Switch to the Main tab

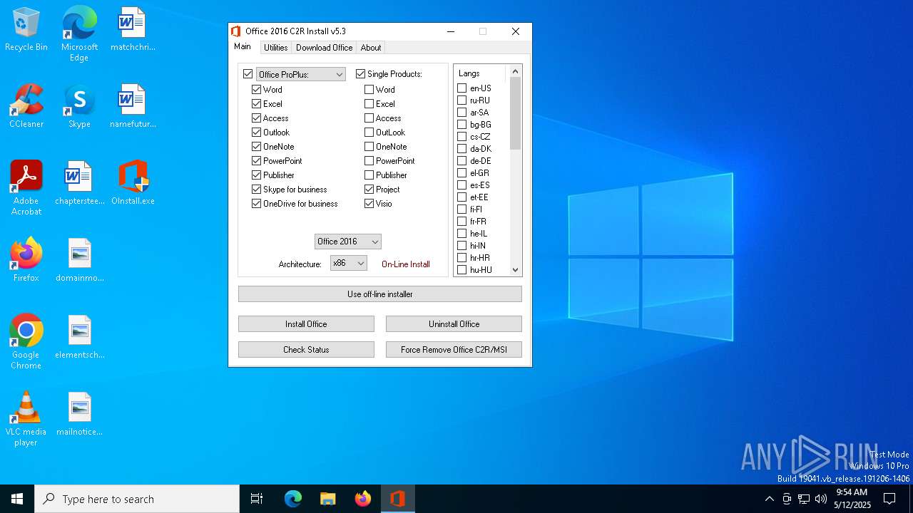[243, 46]
